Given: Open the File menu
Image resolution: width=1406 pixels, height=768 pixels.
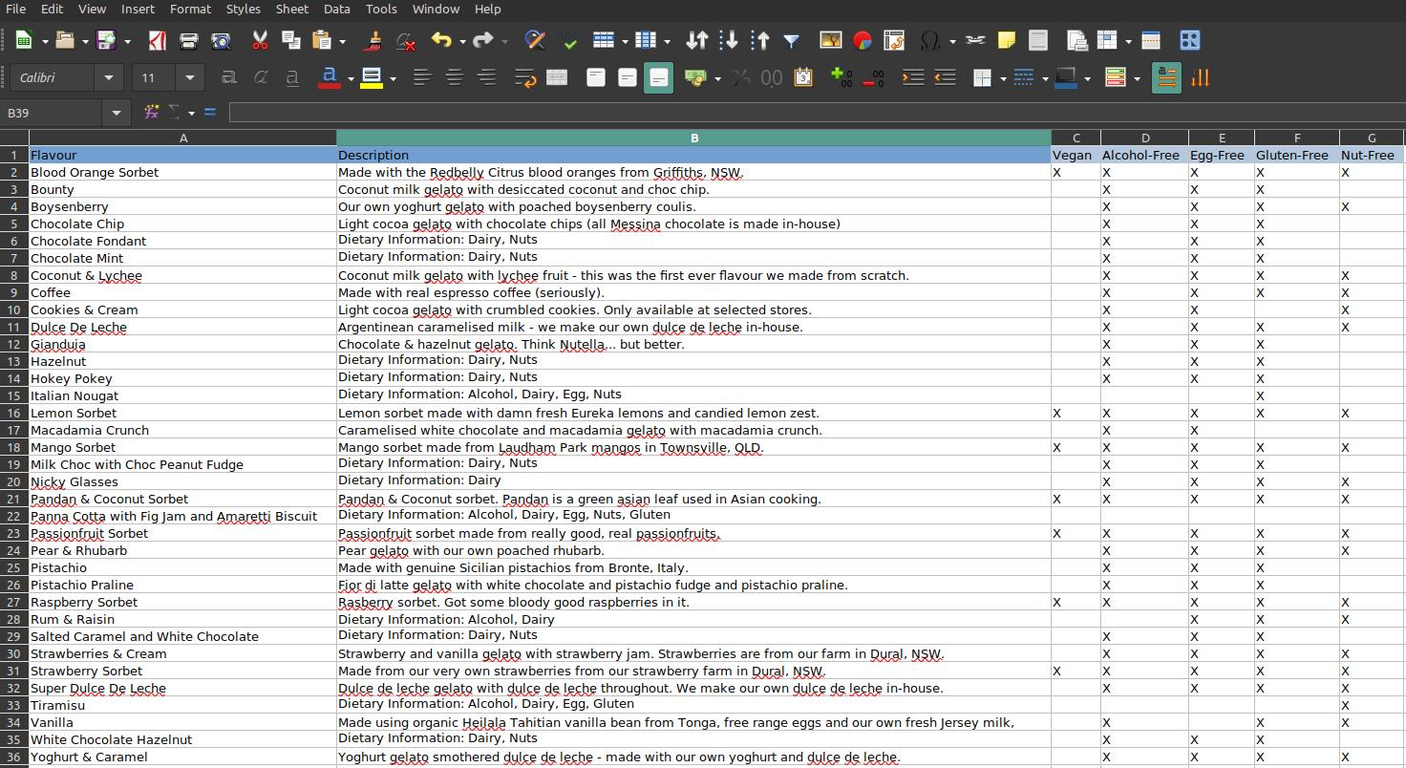Looking at the screenshot, I should tap(15, 9).
